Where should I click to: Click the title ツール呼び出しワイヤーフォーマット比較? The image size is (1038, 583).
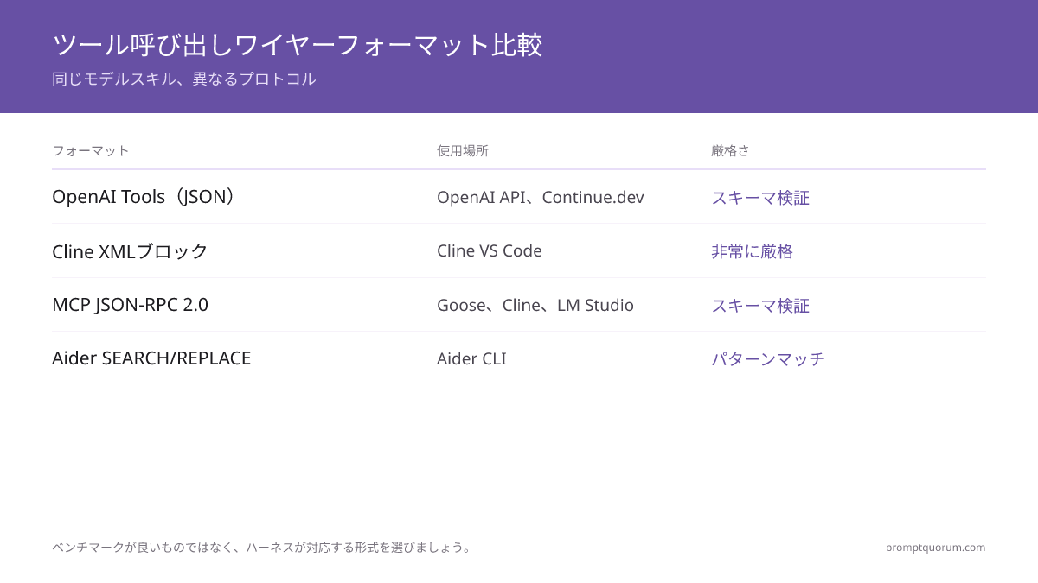pyautogui.click(x=298, y=45)
